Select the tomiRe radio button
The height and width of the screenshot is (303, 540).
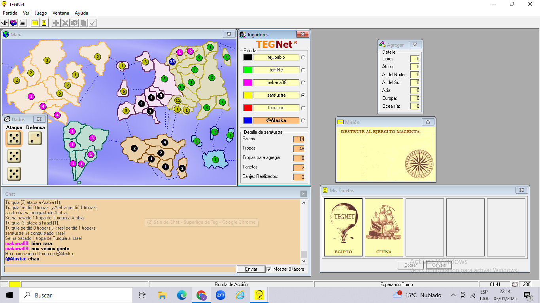pos(303,70)
